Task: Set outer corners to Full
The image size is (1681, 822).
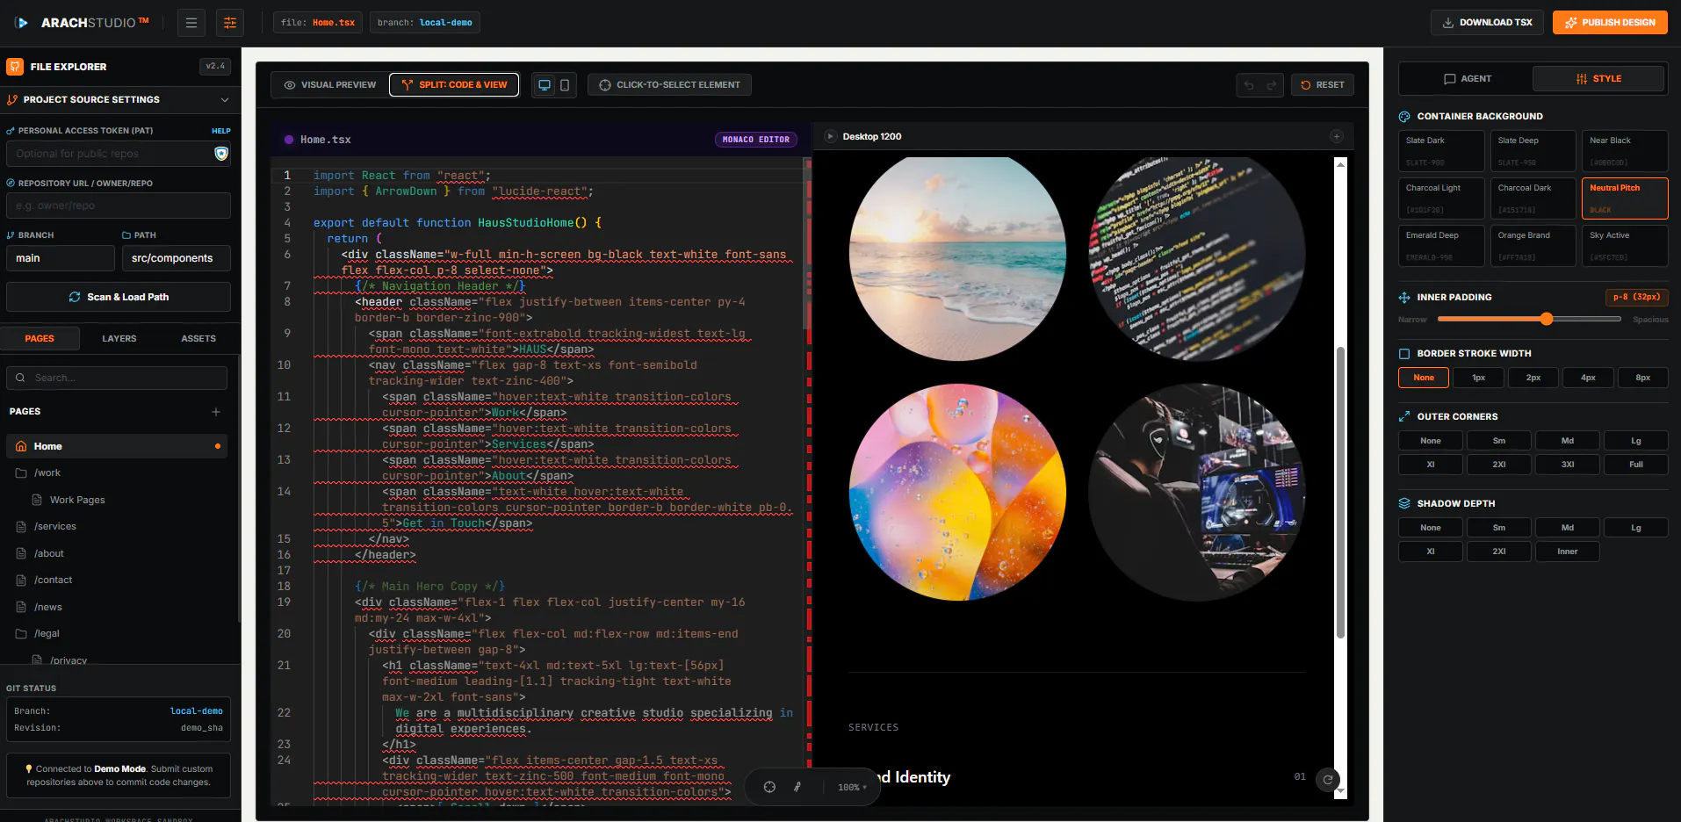Action: click(x=1636, y=465)
